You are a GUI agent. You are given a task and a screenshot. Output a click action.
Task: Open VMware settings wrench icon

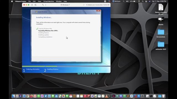tap(43, 5)
